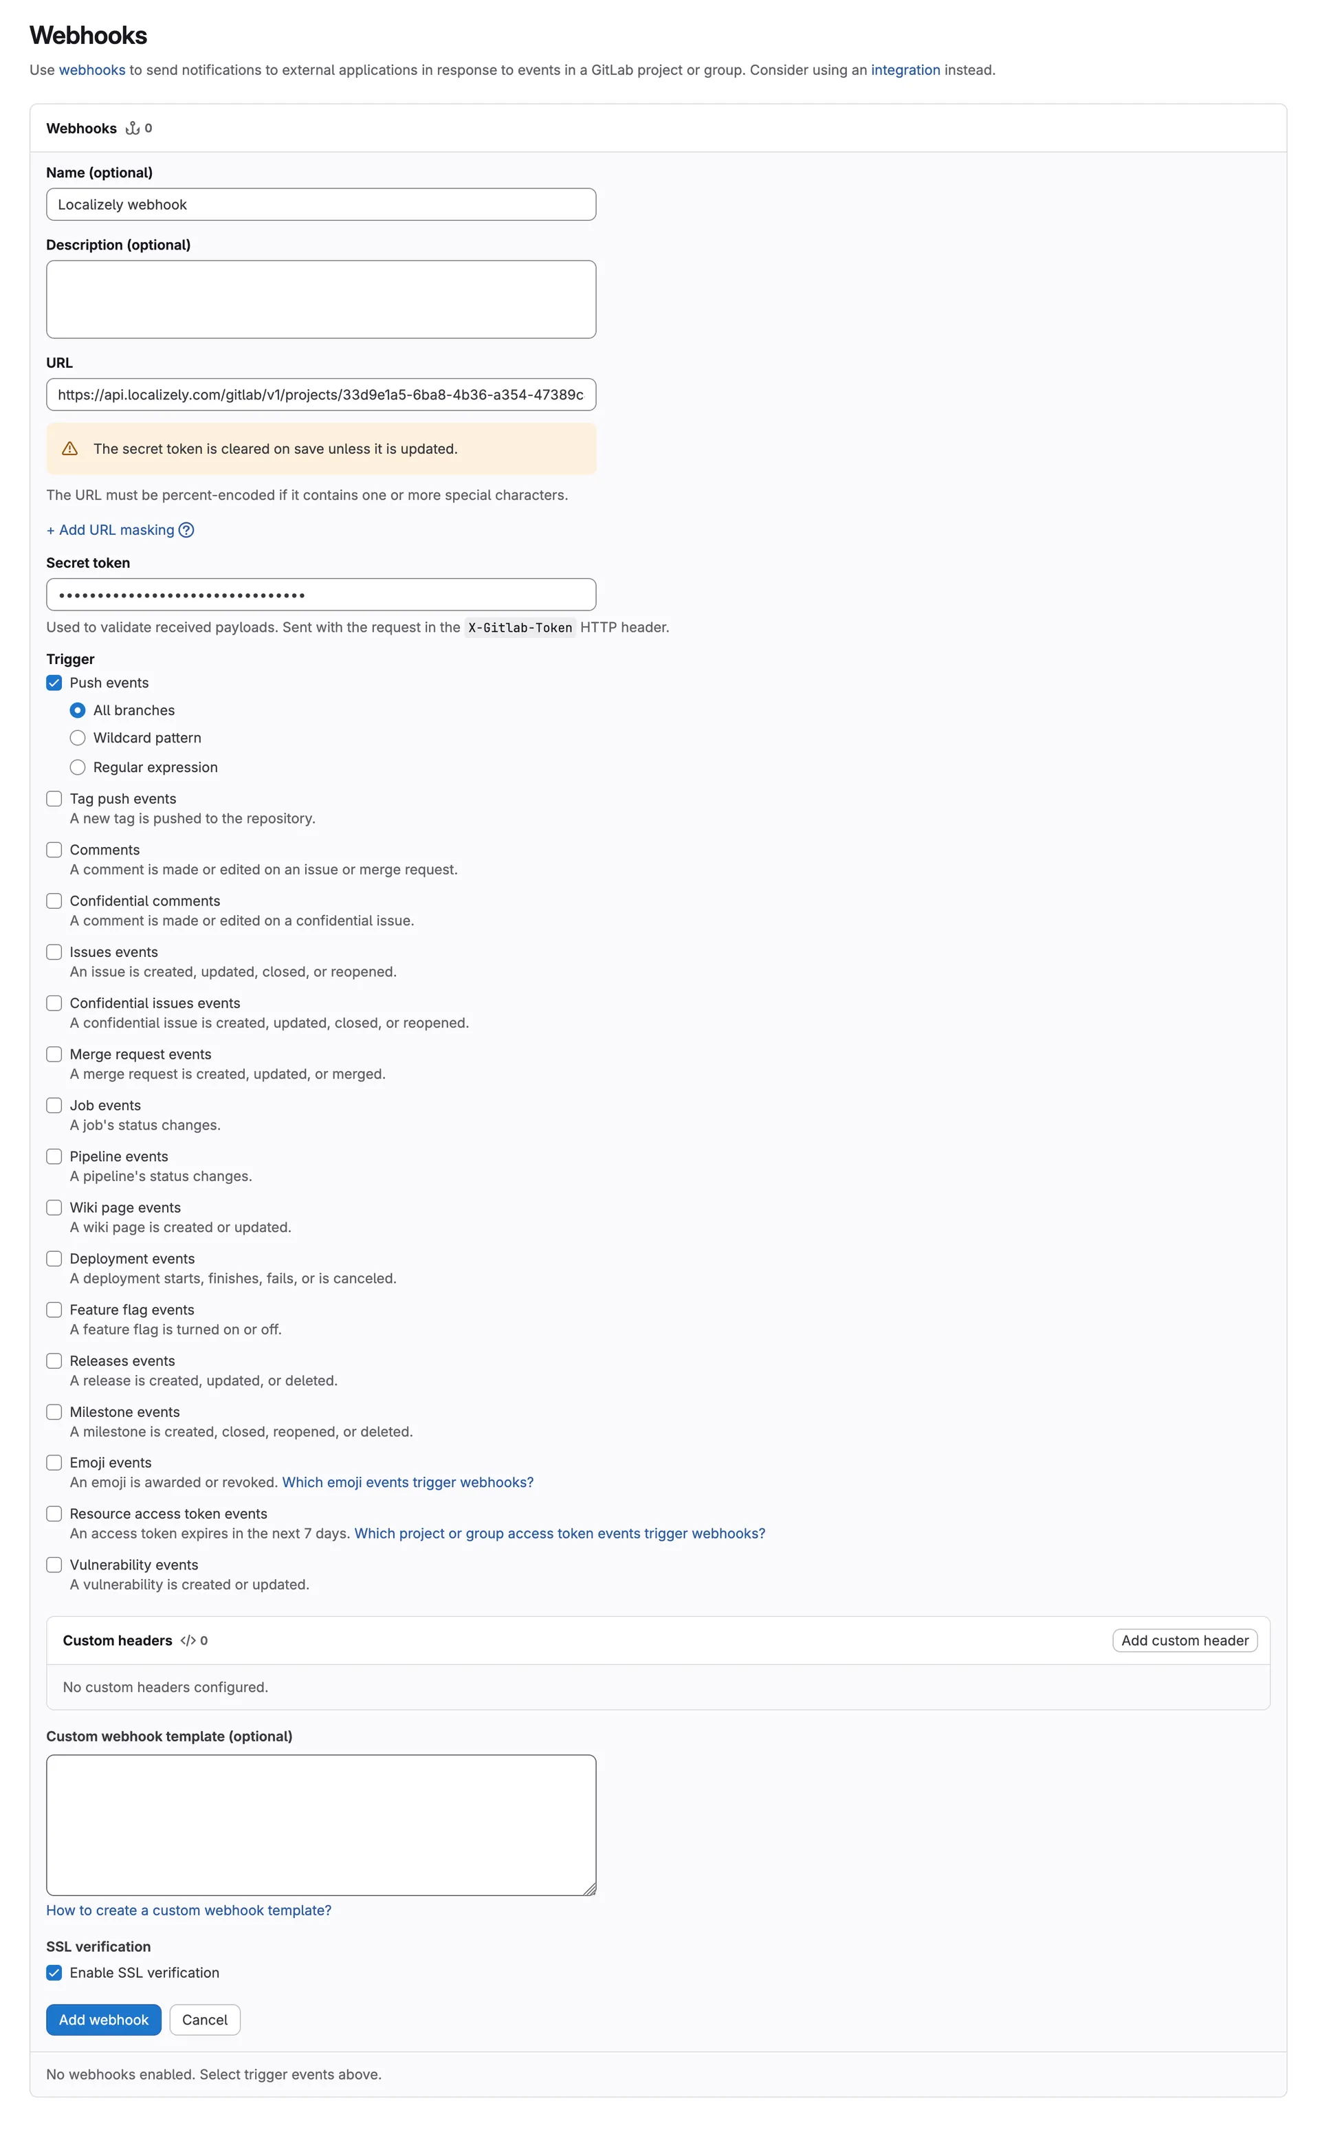Click the code icon next to Custom headers
The height and width of the screenshot is (2136, 1320).
(188, 1640)
